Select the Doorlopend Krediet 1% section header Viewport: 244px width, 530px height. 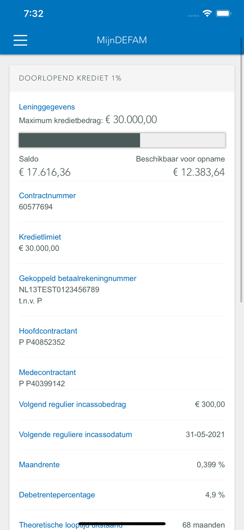click(x=70, y=78)
